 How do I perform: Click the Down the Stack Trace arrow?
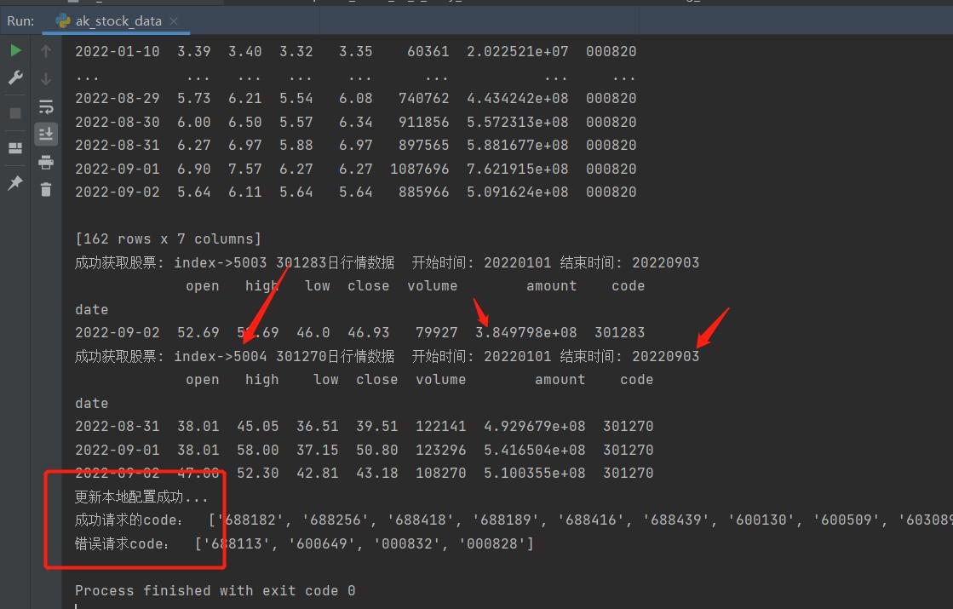[46, 78]
